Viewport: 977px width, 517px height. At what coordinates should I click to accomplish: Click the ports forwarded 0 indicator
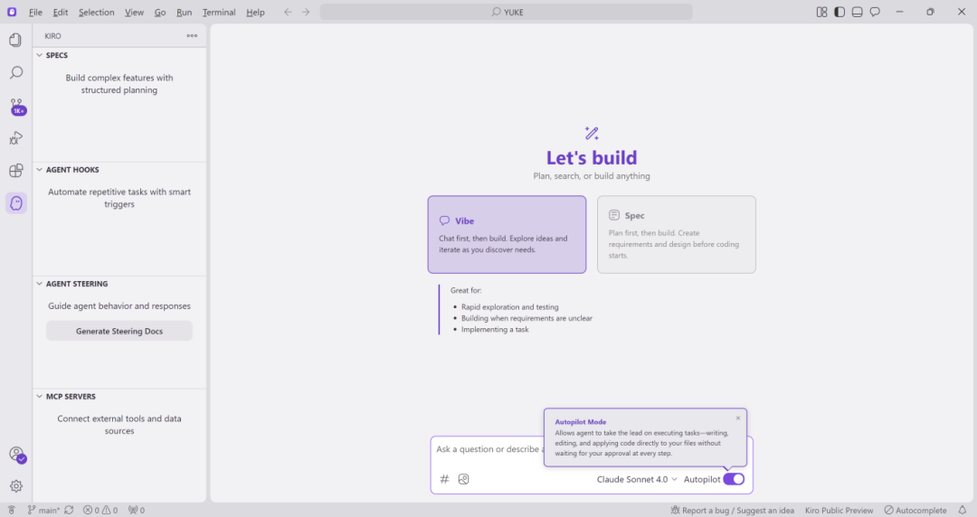point(137,510)
